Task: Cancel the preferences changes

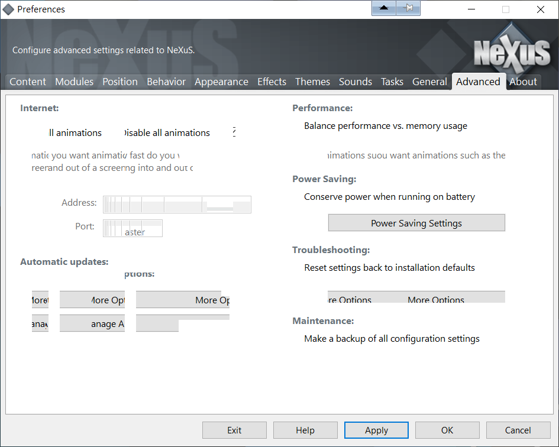Action: point(518,430)
